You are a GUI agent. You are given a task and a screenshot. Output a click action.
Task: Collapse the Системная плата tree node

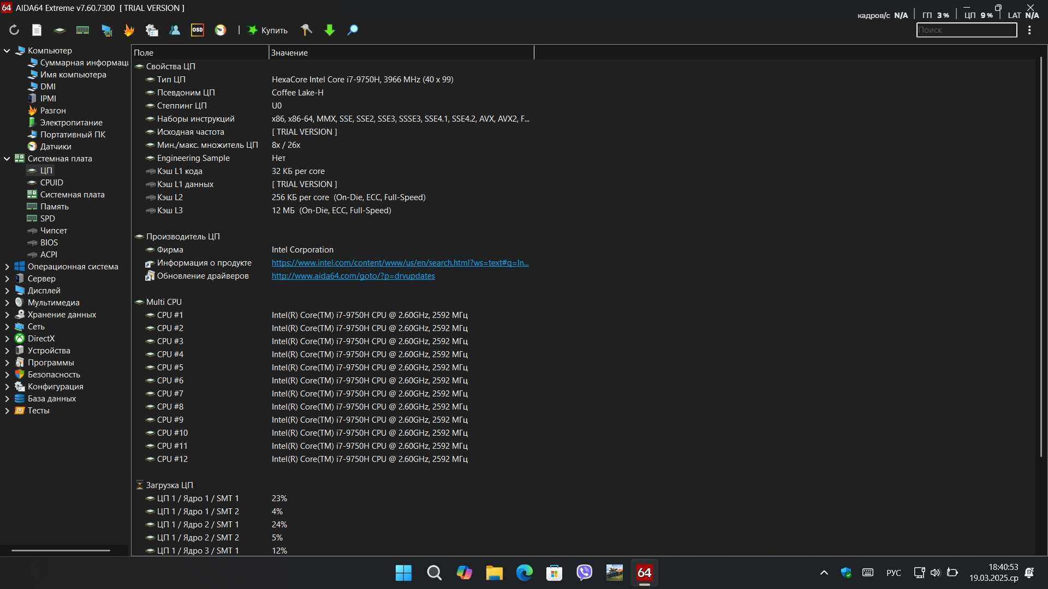(x=7, y=158)
